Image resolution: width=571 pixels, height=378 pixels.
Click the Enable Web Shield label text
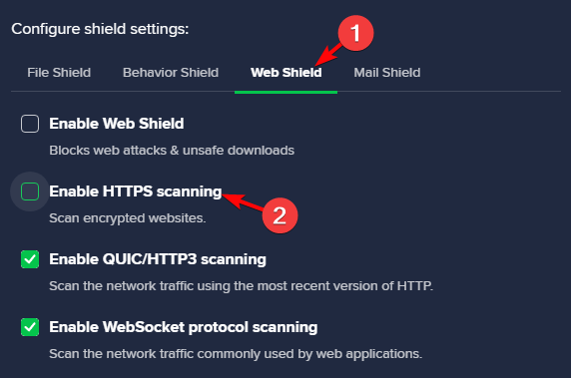117,124
